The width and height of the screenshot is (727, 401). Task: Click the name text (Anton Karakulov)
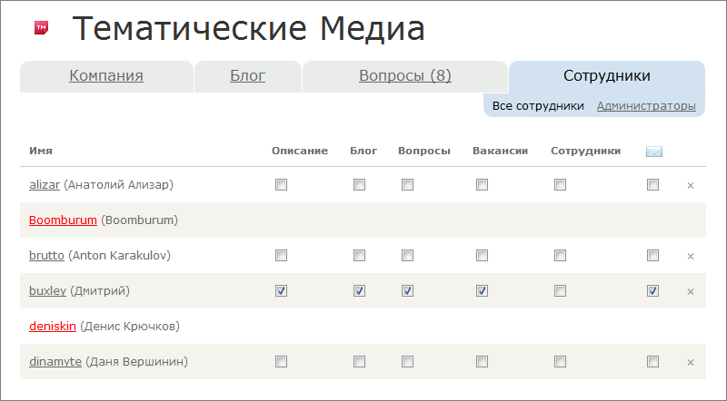tap(120, 256)
